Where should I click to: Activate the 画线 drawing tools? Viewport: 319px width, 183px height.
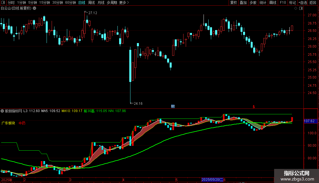(273, 3)
